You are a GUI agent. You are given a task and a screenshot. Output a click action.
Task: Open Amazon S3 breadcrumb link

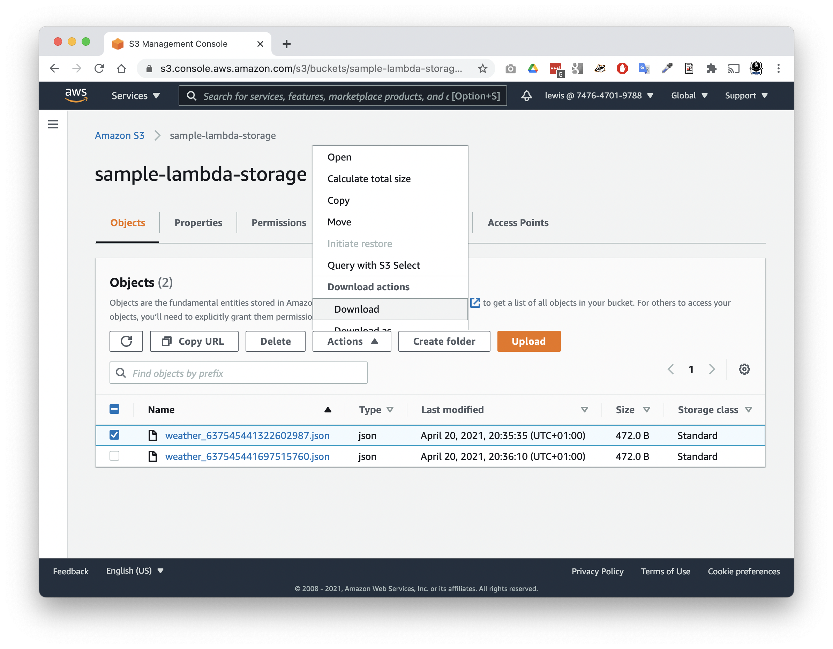click(119, 135)
